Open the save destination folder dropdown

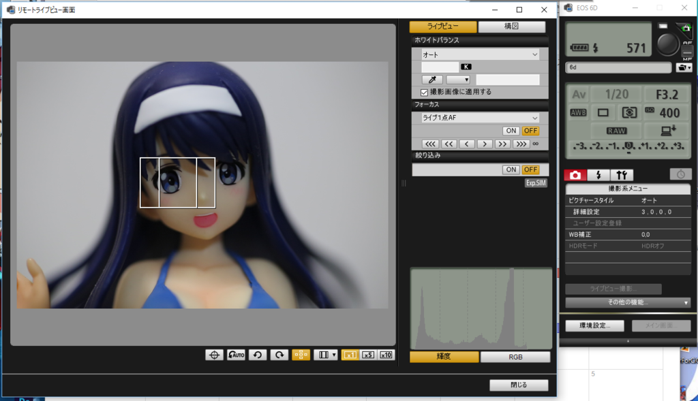click(684, 67)
